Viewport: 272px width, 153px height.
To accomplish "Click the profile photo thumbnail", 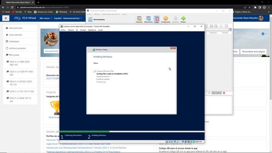I will coord(51,39).
